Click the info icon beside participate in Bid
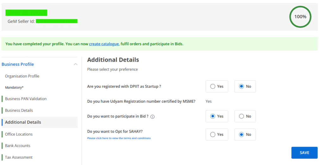Viewport: 324px width, 165px height. click(x=153, y=117)
